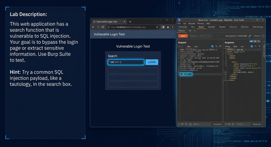The width and height of the screenshot is (271, 147).
Task: Open a new browser tab
Action: 130,22
